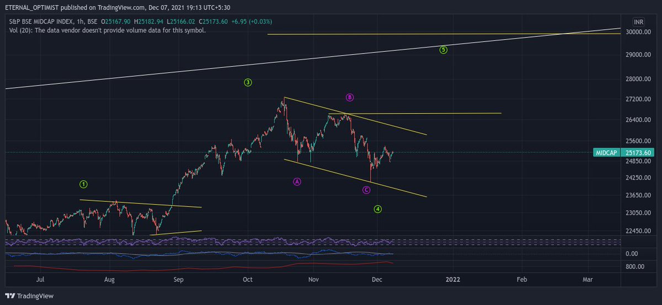Image resolution: width=662 pixels, height=305 pixels.
Task: Click the Sep label on time axis
Action: point(178,280)
